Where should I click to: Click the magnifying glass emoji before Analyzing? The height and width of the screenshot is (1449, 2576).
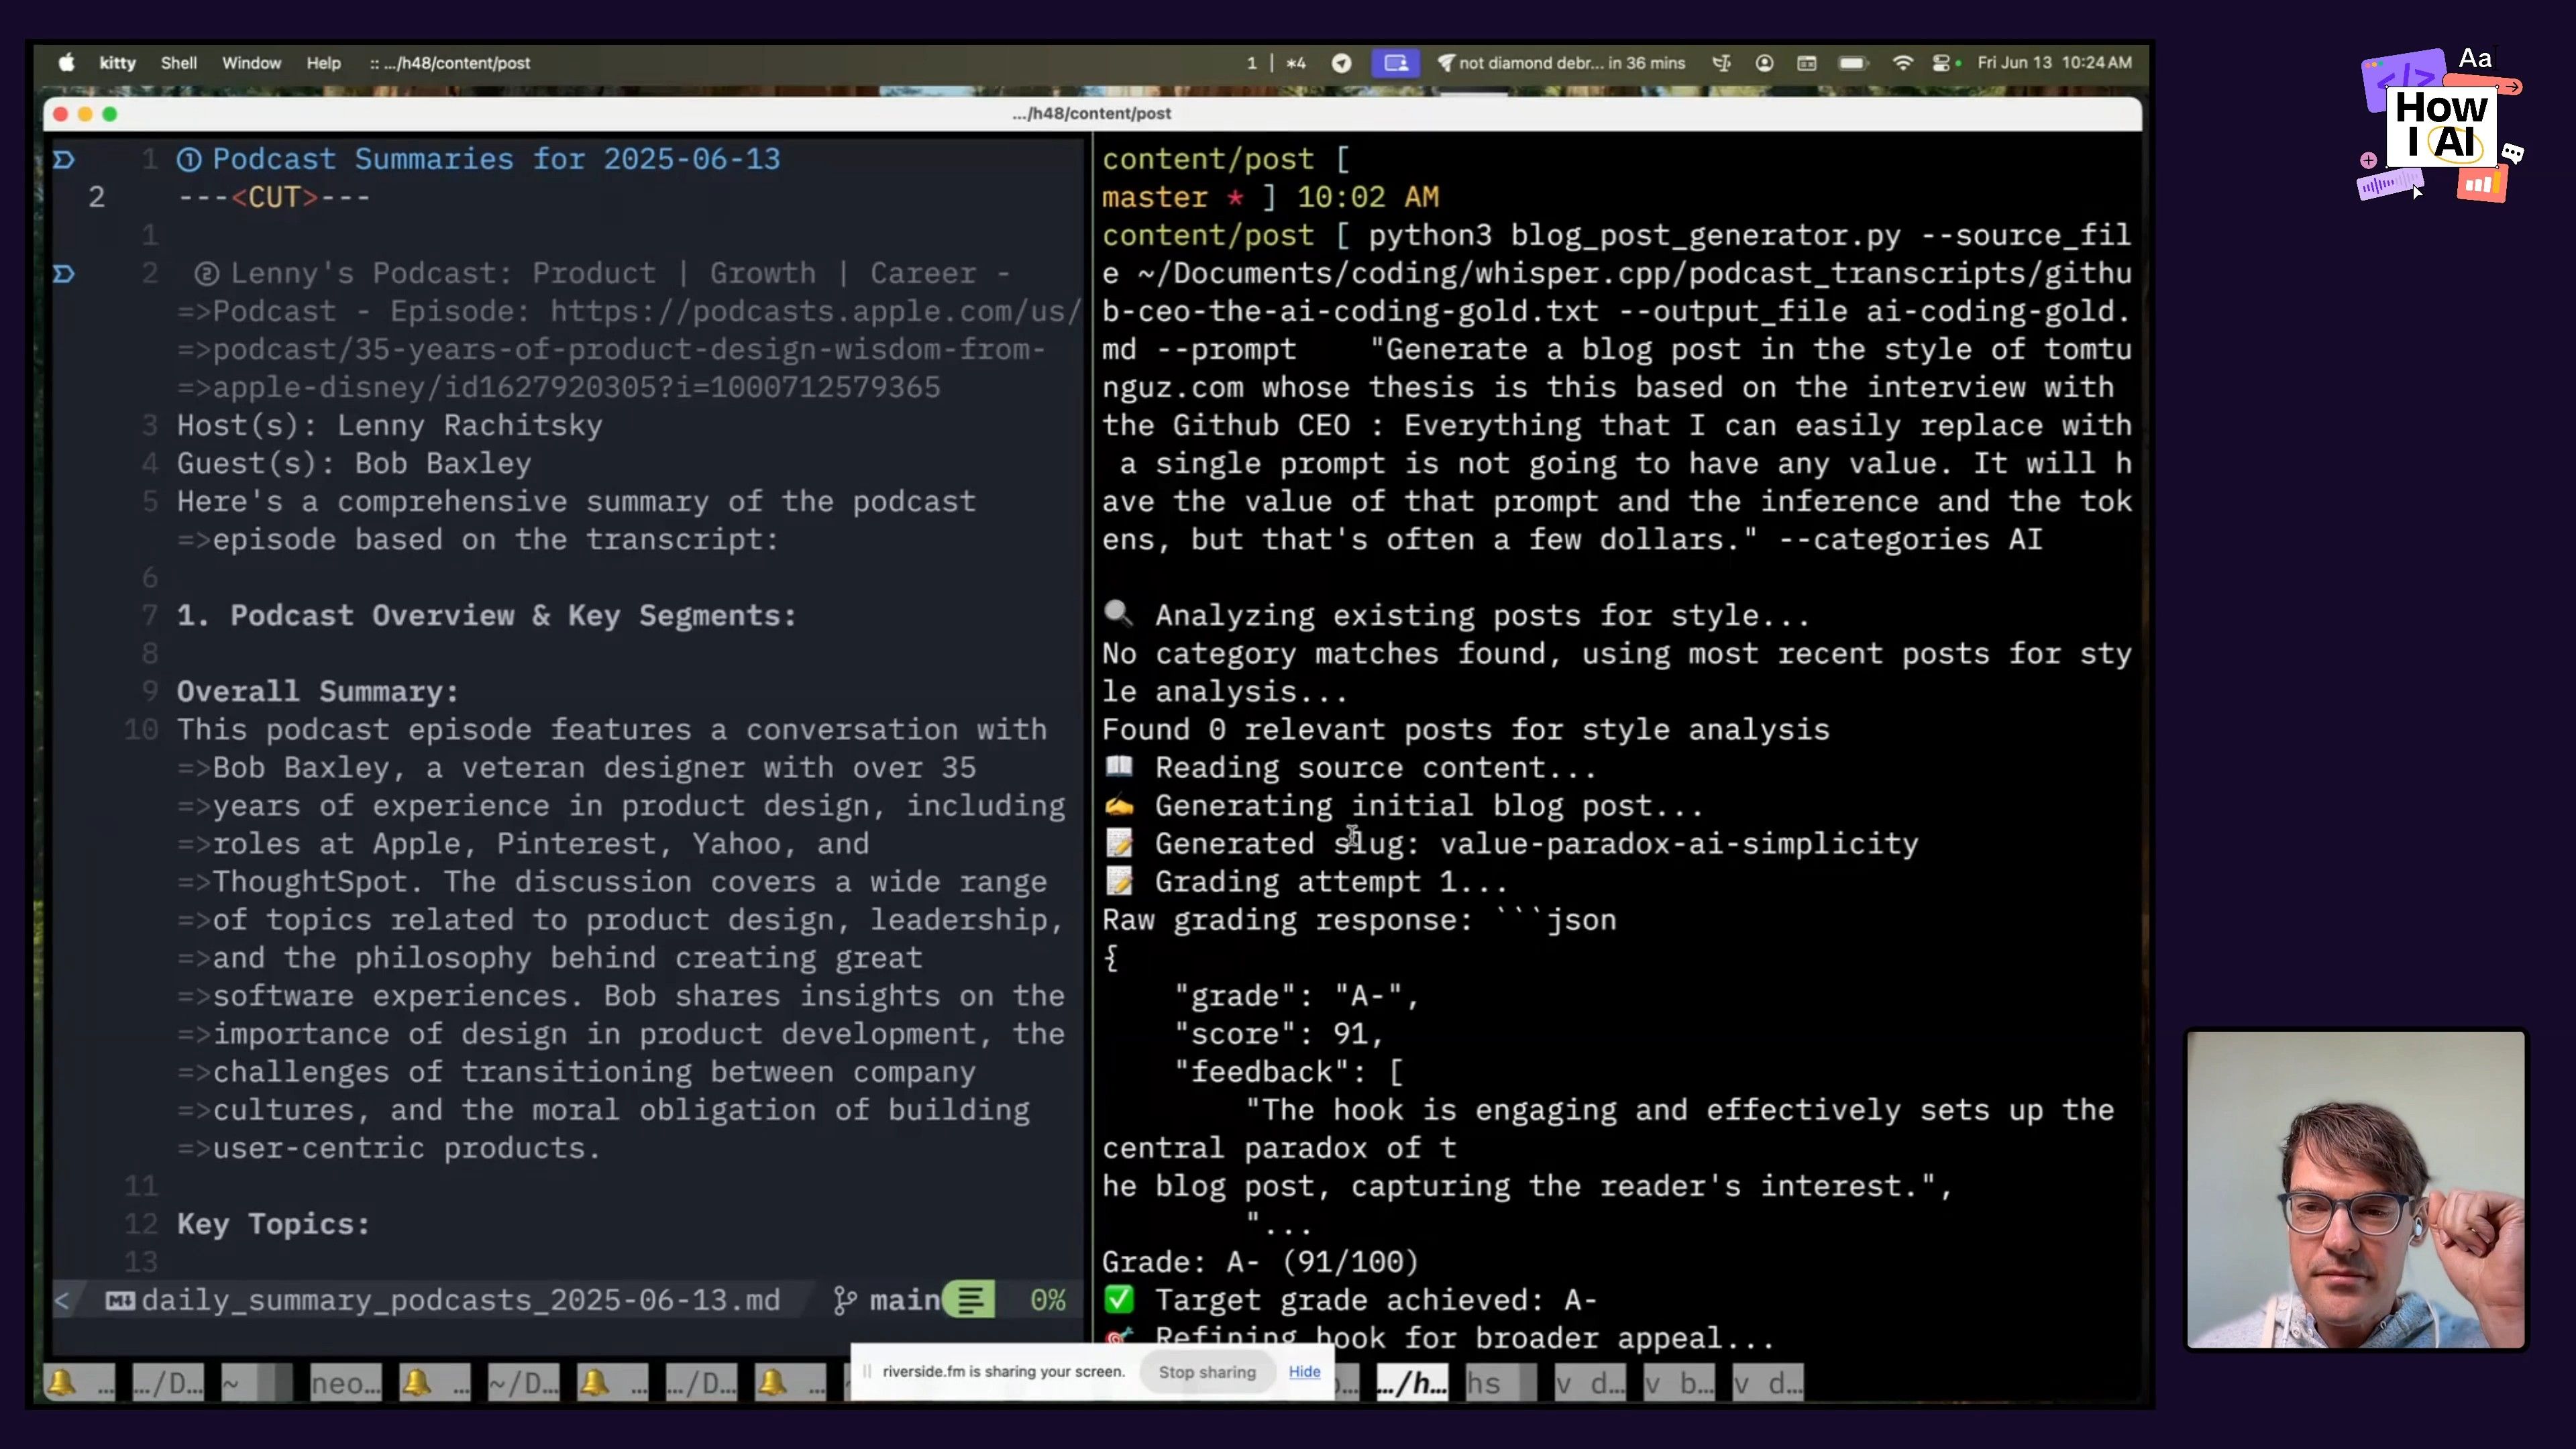tap(1118, 613)
